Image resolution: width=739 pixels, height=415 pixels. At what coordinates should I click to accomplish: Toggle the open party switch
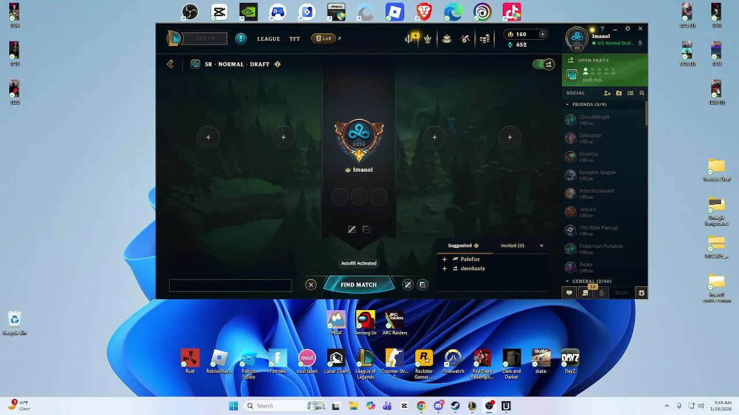tap(543, 64)
